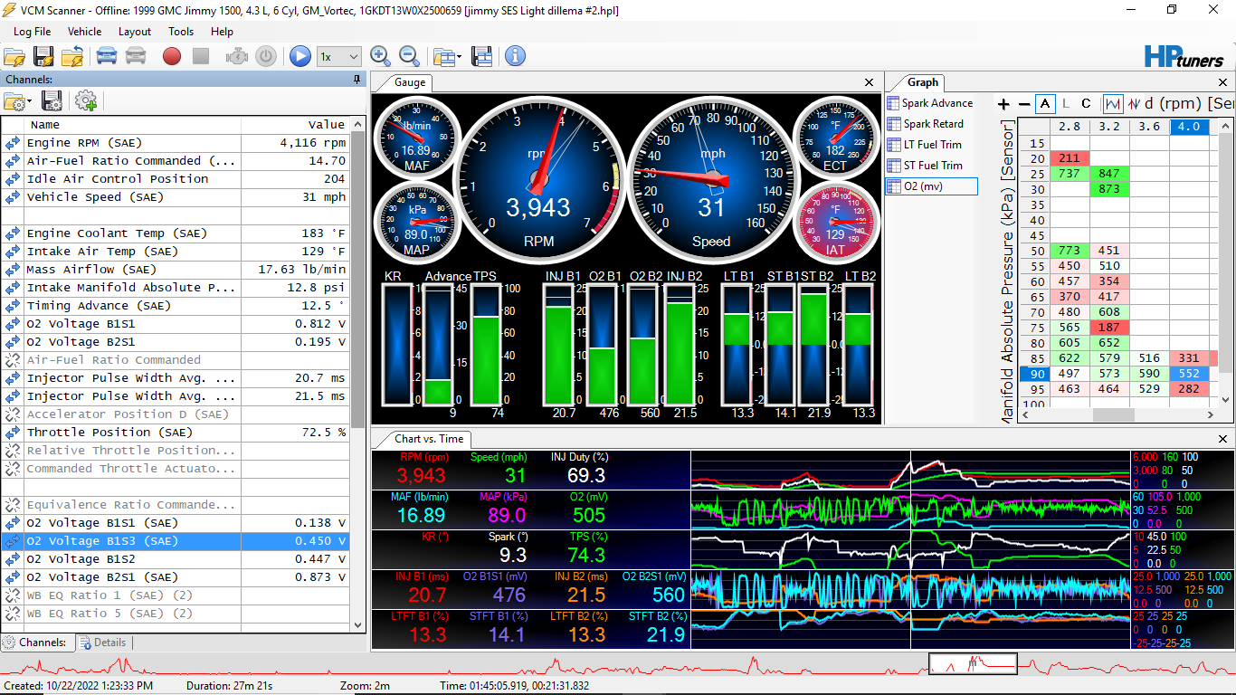Click the Add Channel gear icon
The height and width of the screenshot is (695, 1236).
(86, 100)
